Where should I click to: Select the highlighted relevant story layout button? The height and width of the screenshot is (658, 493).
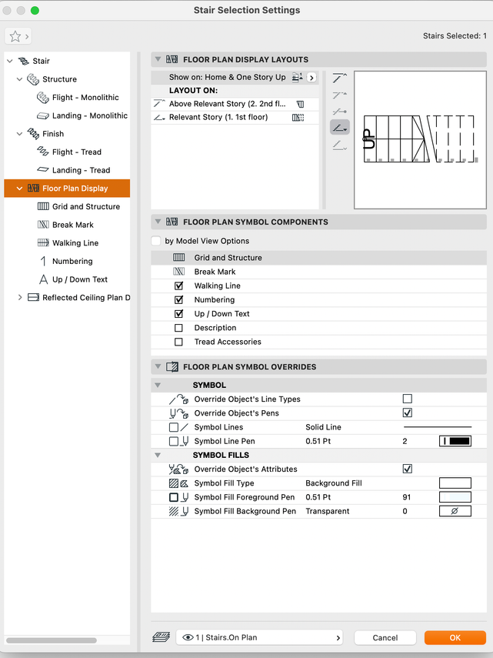pos(339,127)
